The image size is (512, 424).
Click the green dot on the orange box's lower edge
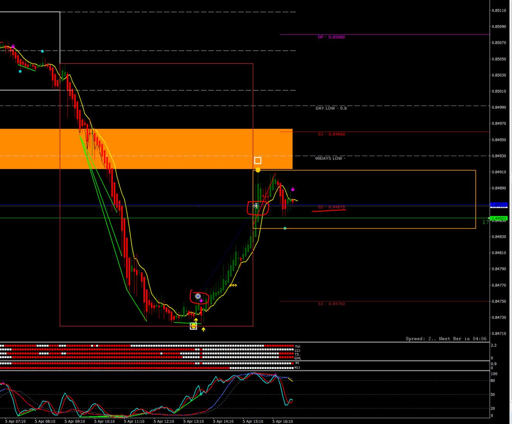click(x=285, y=228)
